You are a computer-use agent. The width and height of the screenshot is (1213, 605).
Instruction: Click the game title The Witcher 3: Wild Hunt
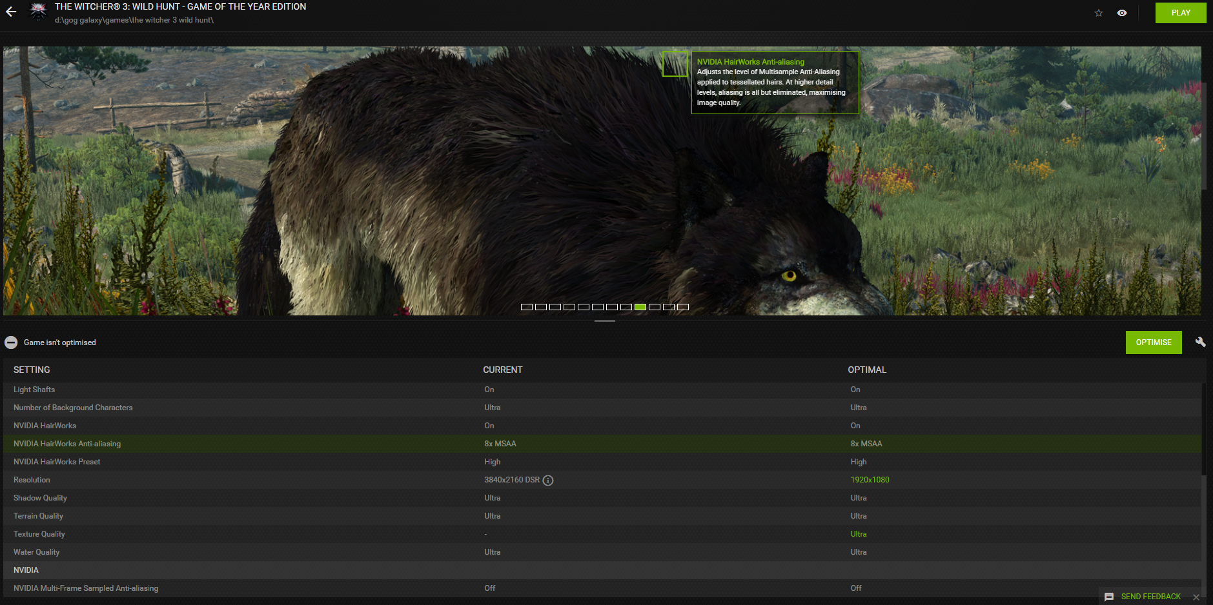[x=181, y=6]
